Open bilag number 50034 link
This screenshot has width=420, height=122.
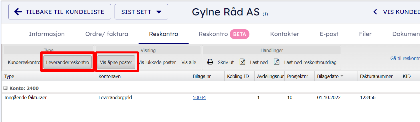pos(199,97)
